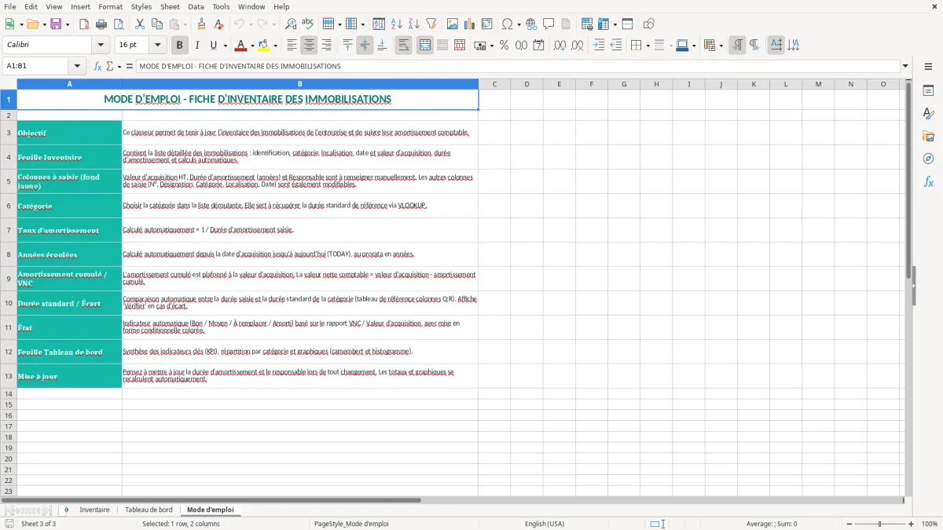
Task: Click the Cut scissors icon
Action: [140, 24]
